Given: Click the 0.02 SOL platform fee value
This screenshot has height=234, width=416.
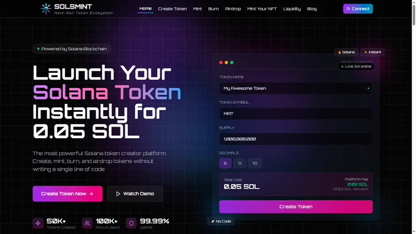Looking at the screenshot, I should click(358, 184).
